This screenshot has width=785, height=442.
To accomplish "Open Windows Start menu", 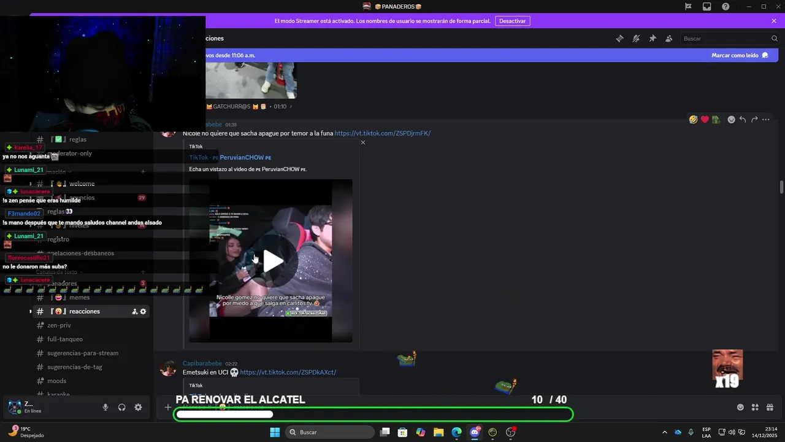I will pyautogui.click(x=275, y=432).
